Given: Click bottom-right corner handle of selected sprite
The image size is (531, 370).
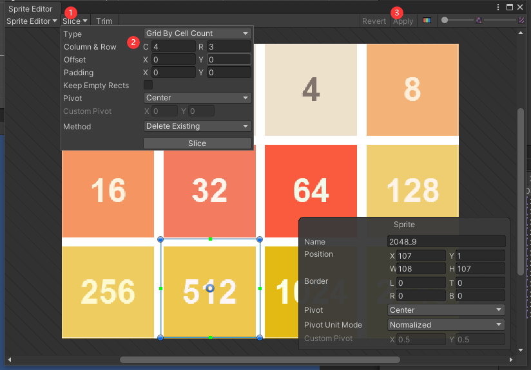Looking at the screenshot, I should point(260,338).
